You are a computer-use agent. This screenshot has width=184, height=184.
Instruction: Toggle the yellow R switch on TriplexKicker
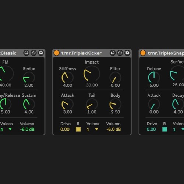click(78, 129)
